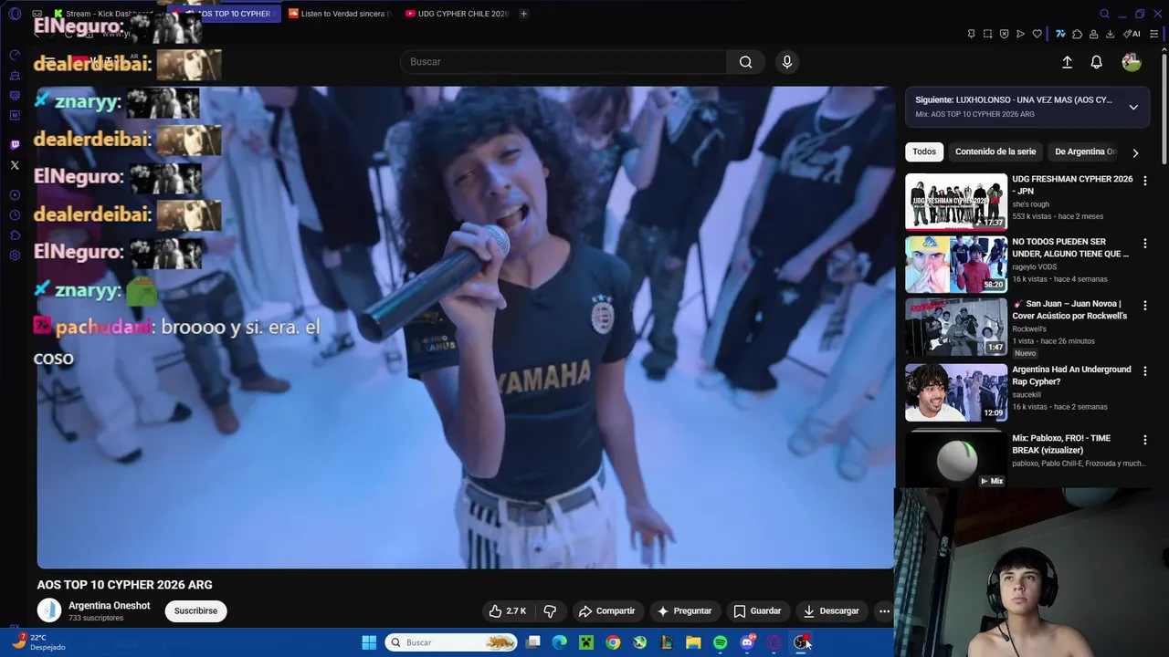Select the Todos filter chip
This screenshot has width=1169, height=657.
(924, 151)
